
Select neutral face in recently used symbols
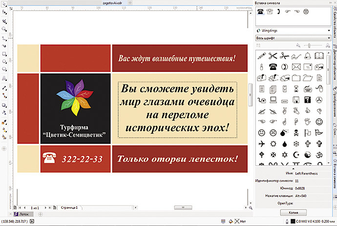[x=306, y=11]
